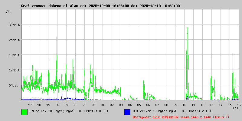Image resolution: width=242 pixels, height=121 pixels.
Task: Select the '25Mbit' y-axis label
Action: (x=14, y=40)
